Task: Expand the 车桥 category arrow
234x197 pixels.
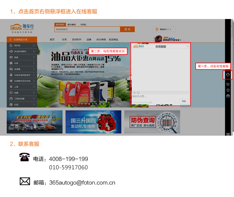Action: coord(34,63)
